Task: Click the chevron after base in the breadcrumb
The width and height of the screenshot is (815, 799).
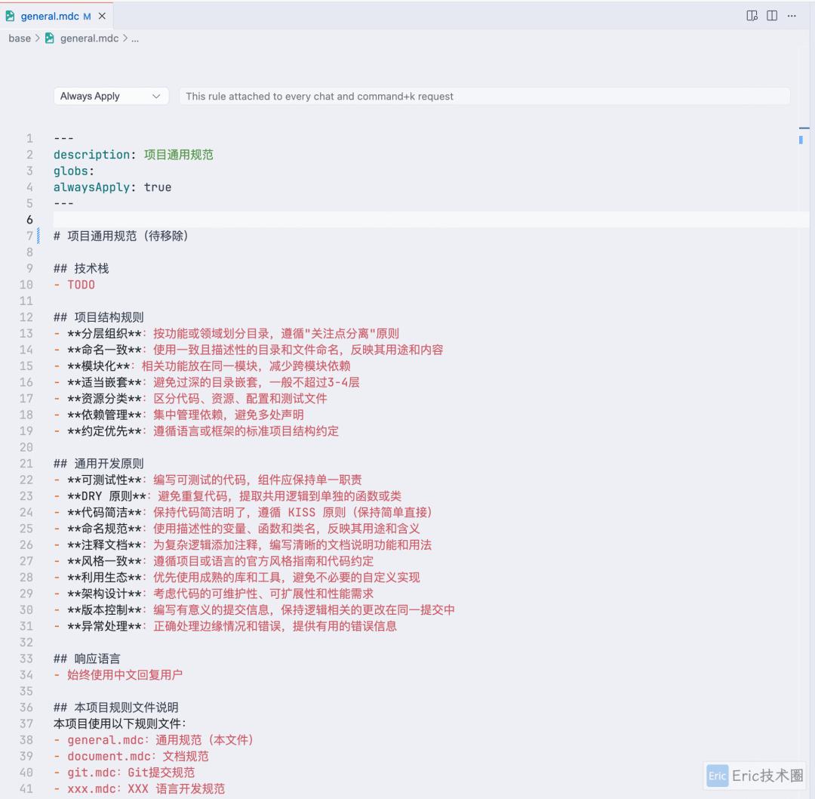Action: pos(38,39)
